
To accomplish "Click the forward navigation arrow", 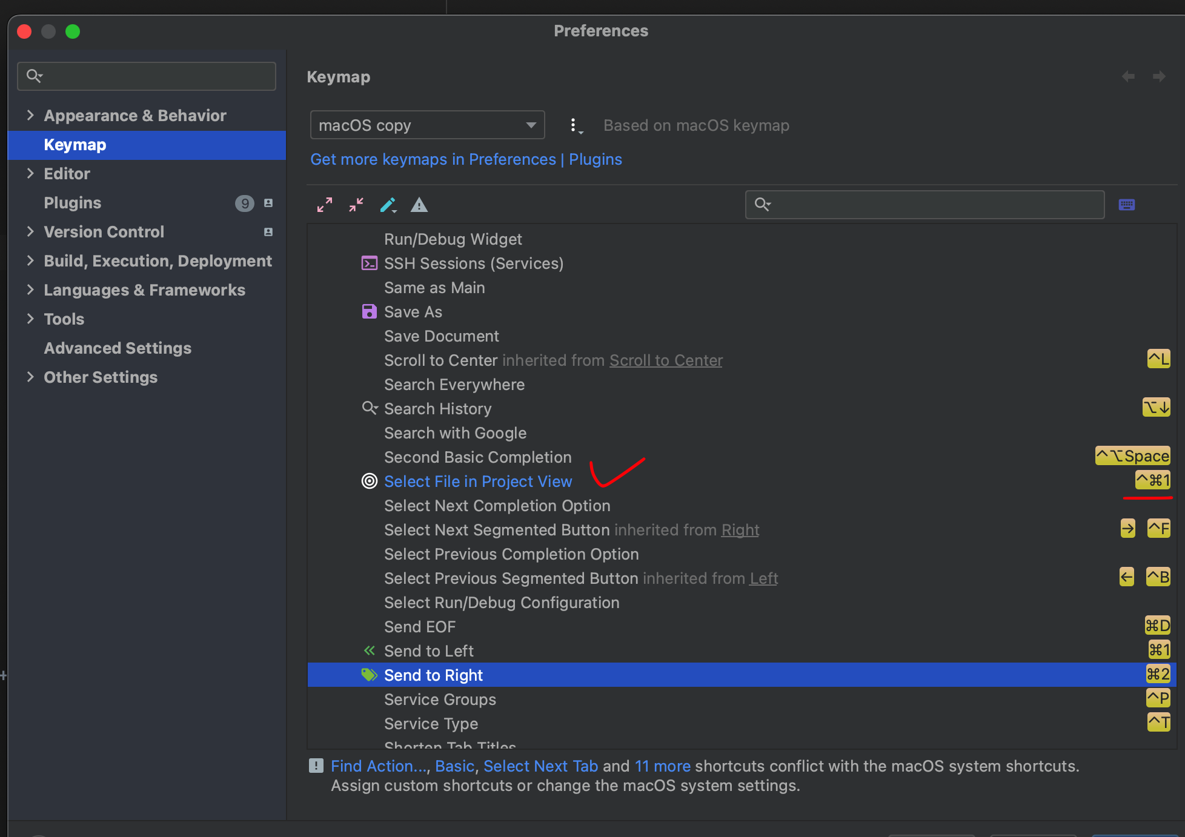I will 1159,76.
